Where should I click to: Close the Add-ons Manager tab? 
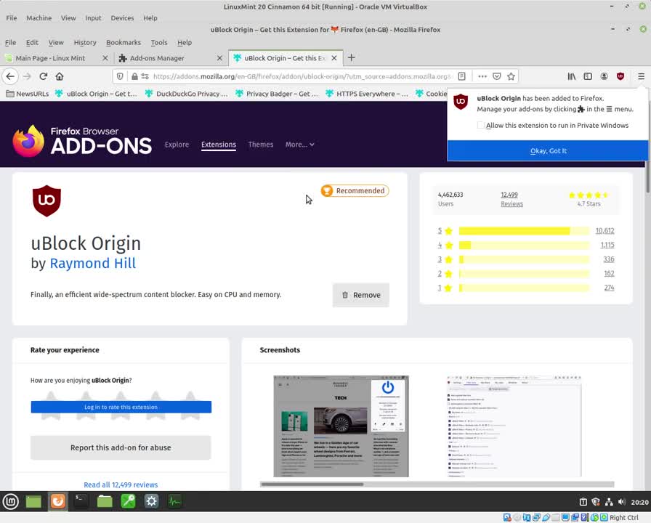coord(219,58)
